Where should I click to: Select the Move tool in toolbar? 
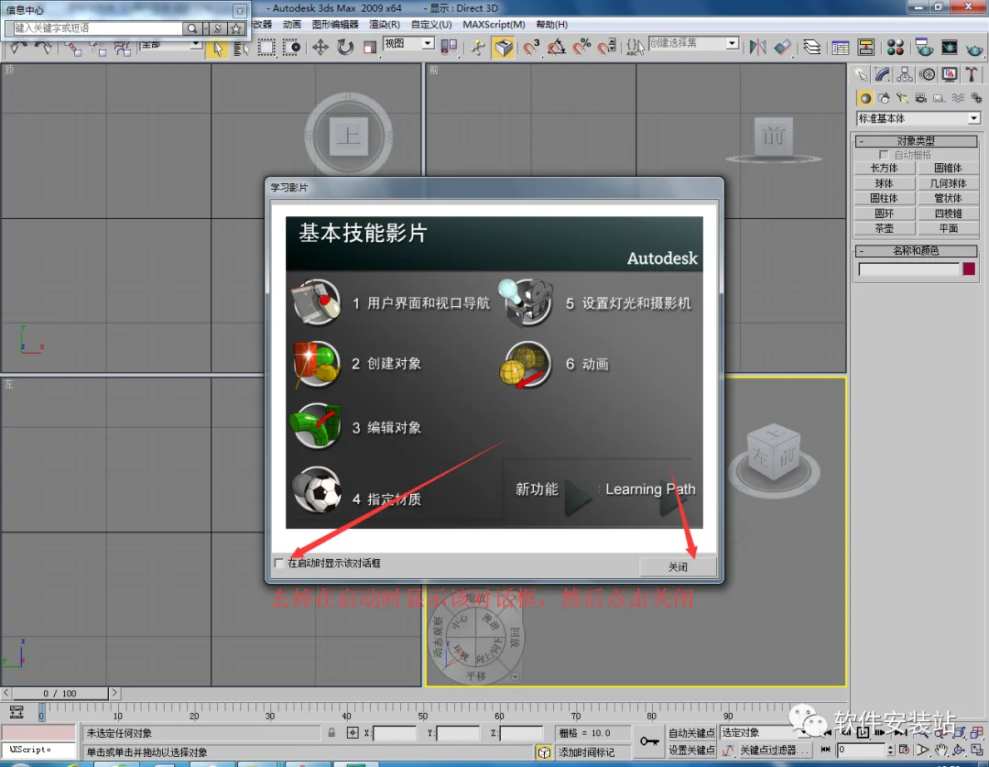click(321, 48)
